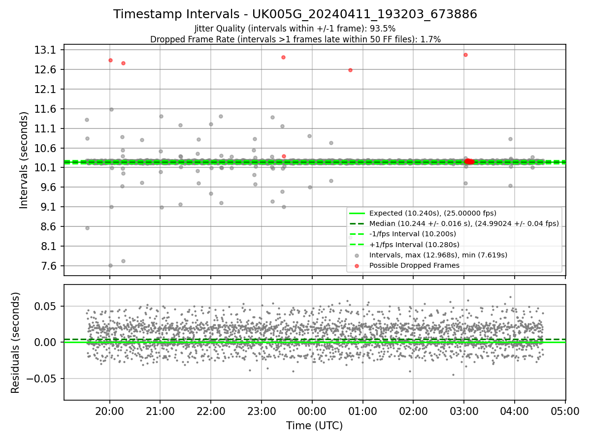Click the 13.1 y-axis tick label

point(46,50)
